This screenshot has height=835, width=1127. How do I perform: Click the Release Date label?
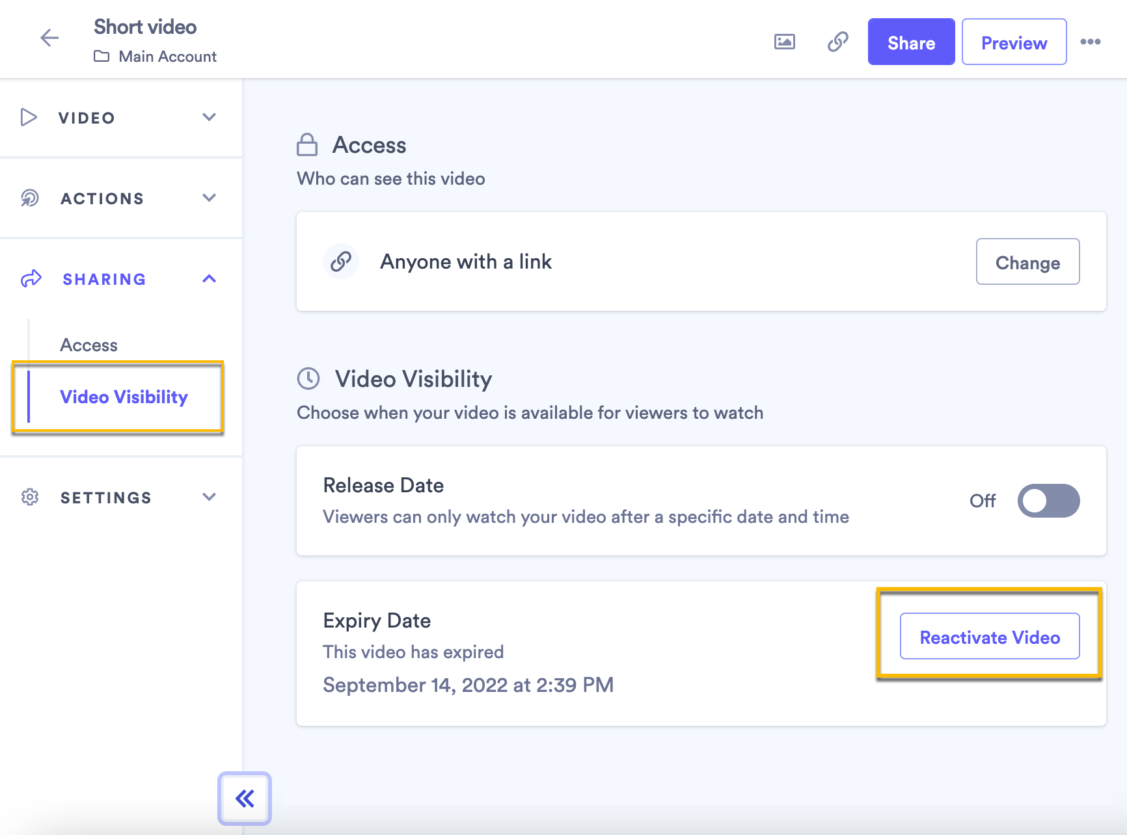click(383, 485)
